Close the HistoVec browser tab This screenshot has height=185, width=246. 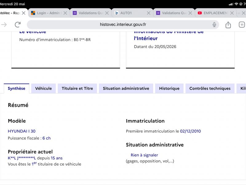(x=24, y=13)
